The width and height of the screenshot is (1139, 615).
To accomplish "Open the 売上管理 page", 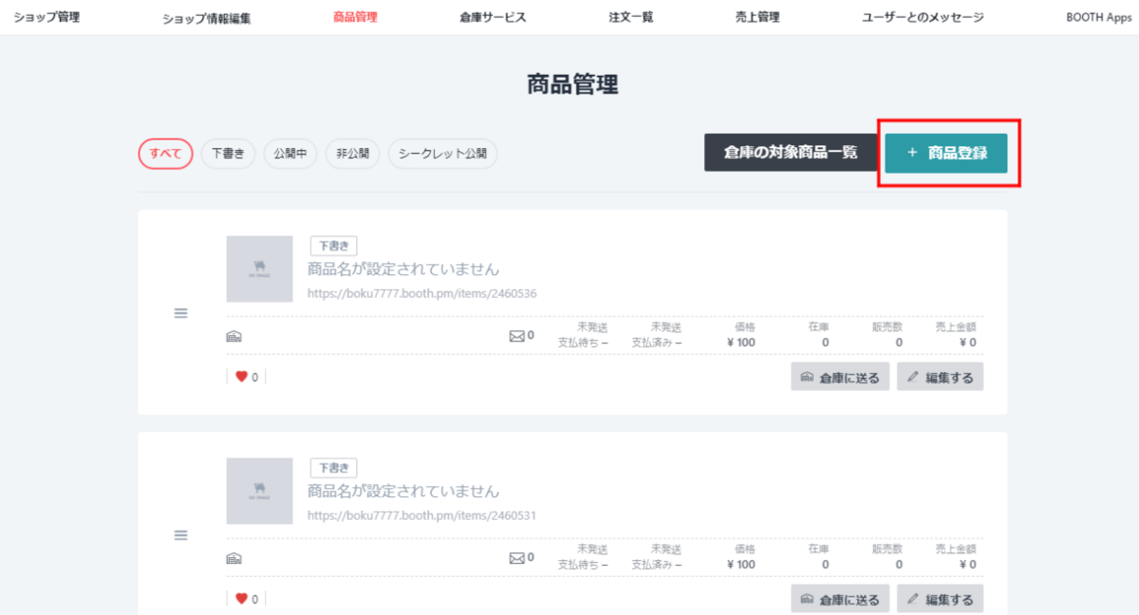I will tap(756, 16).
